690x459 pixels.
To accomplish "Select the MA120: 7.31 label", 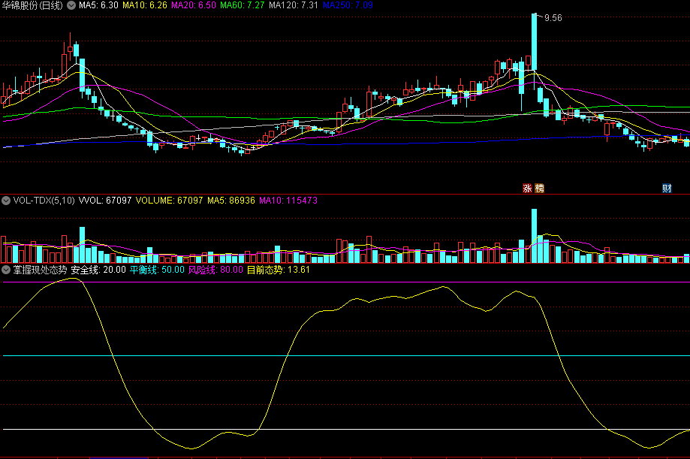I will point(294,5).
